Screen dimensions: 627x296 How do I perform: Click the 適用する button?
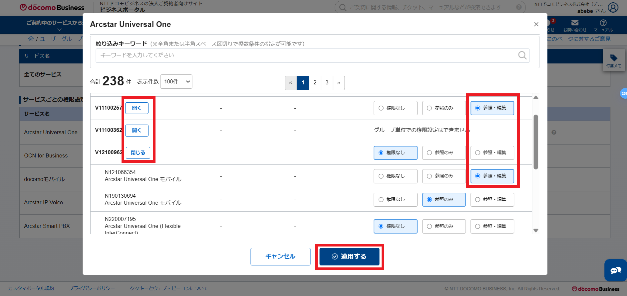(x=349, y=256)
